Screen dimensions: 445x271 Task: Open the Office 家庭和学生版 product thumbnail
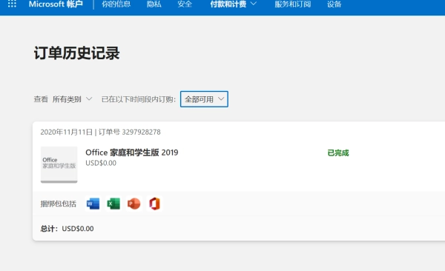point(59,164)
